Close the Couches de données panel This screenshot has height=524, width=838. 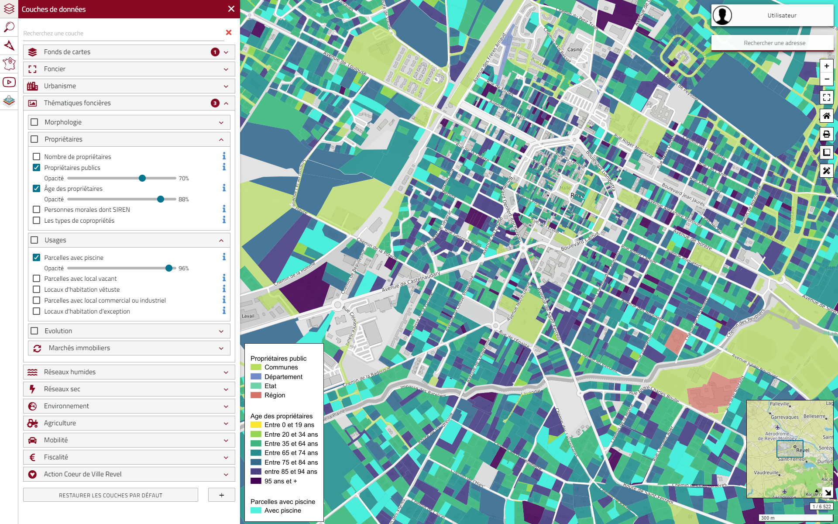click(x=231, y=9)
